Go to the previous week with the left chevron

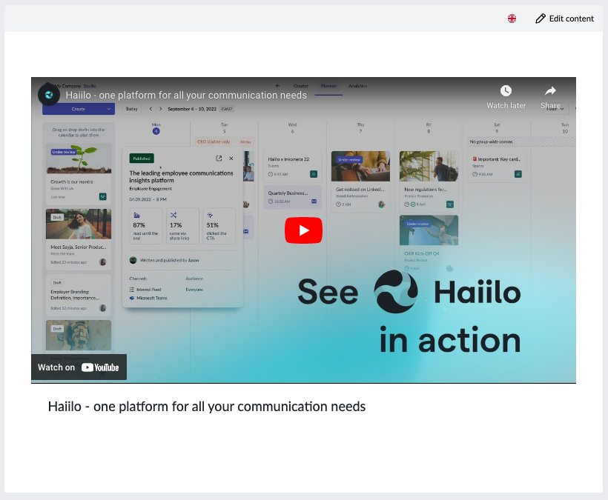[151, 109]
